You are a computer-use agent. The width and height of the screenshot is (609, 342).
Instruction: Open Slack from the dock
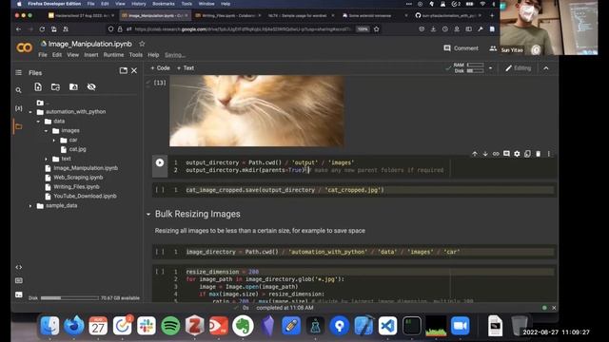click(146, 326)
